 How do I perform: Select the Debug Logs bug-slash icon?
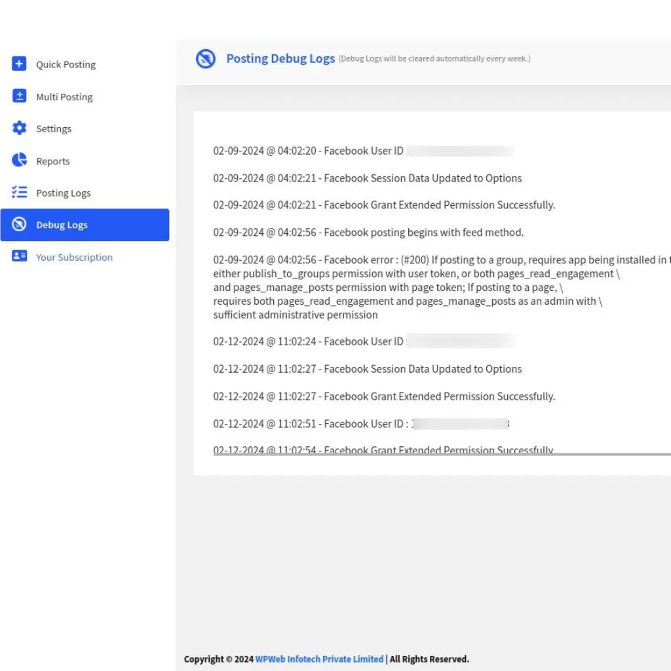(19, 225)
